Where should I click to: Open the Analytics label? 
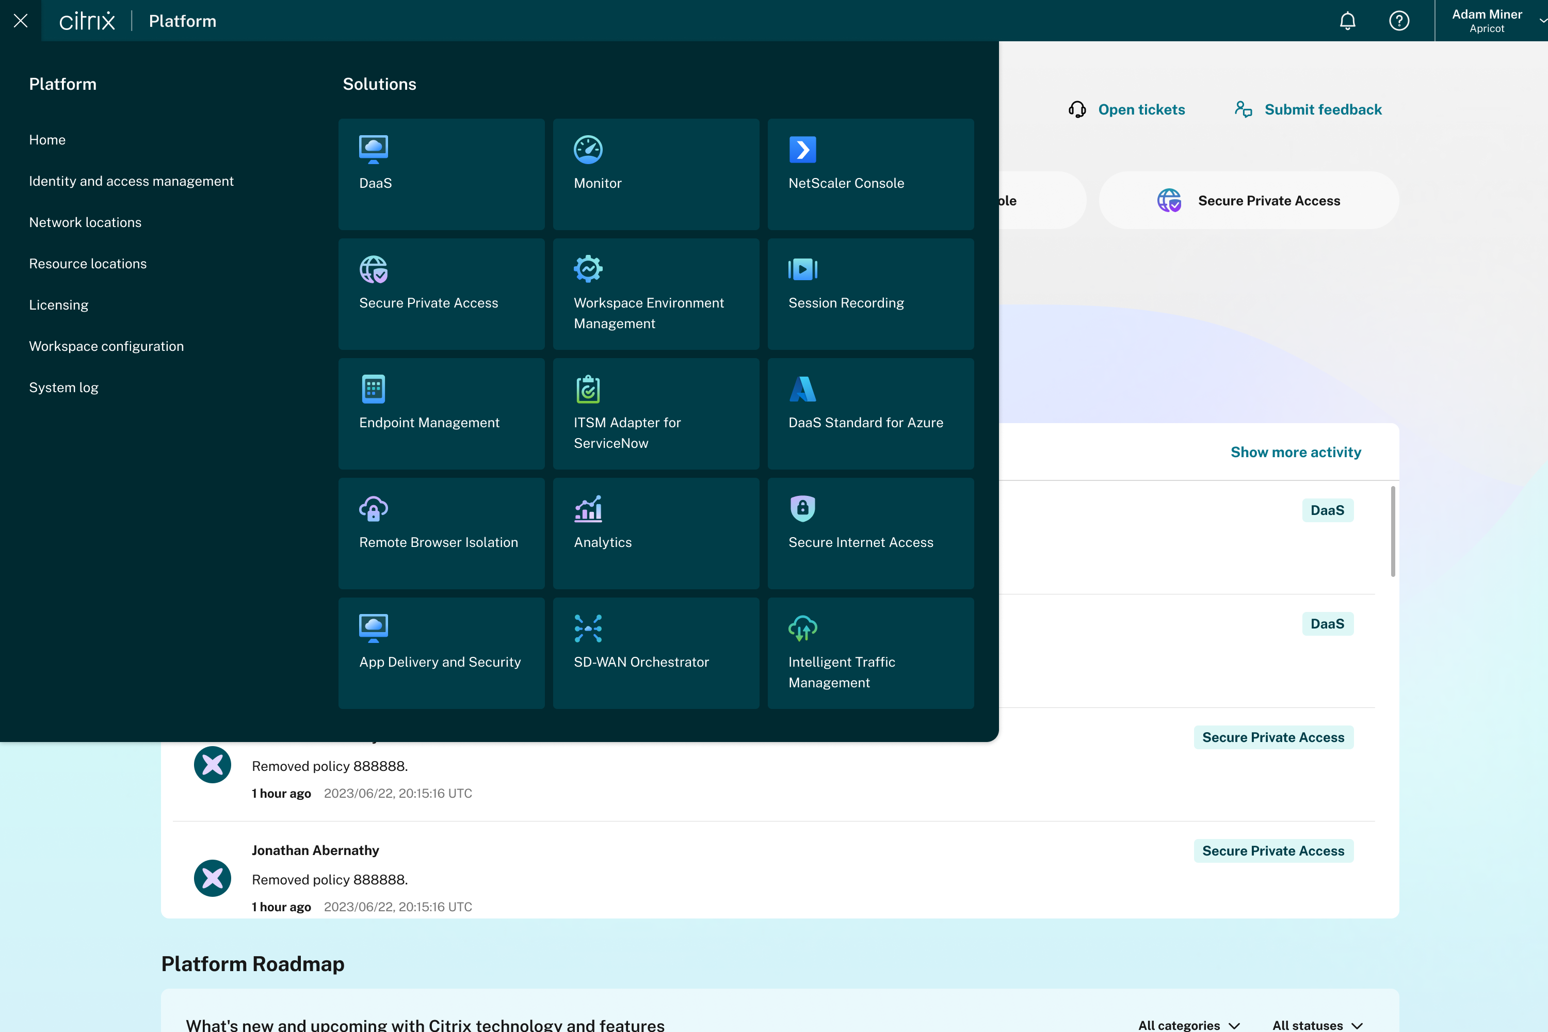coord(602,542)
